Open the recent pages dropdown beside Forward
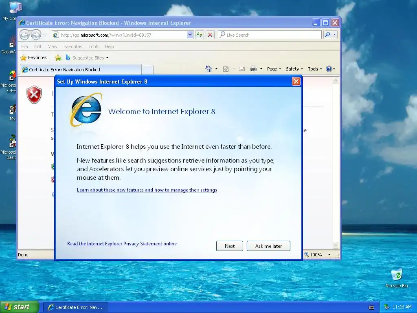The image size is (417, 313). click(45, 35)
